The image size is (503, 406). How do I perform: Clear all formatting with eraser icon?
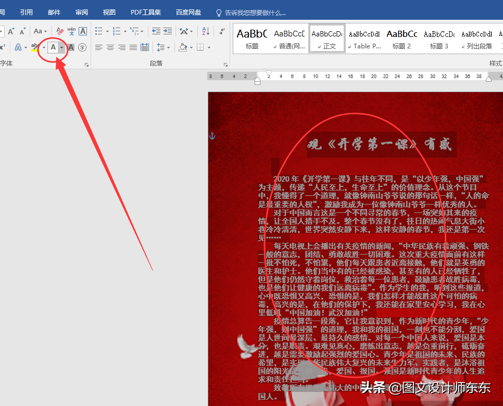click(x=60, y=31)
